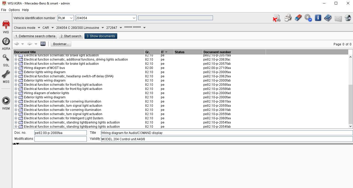Image resolution: width=353 pixels, height=188 pixels.
Task: Open the CAR dropdown arrow
Action: [52, 28]
